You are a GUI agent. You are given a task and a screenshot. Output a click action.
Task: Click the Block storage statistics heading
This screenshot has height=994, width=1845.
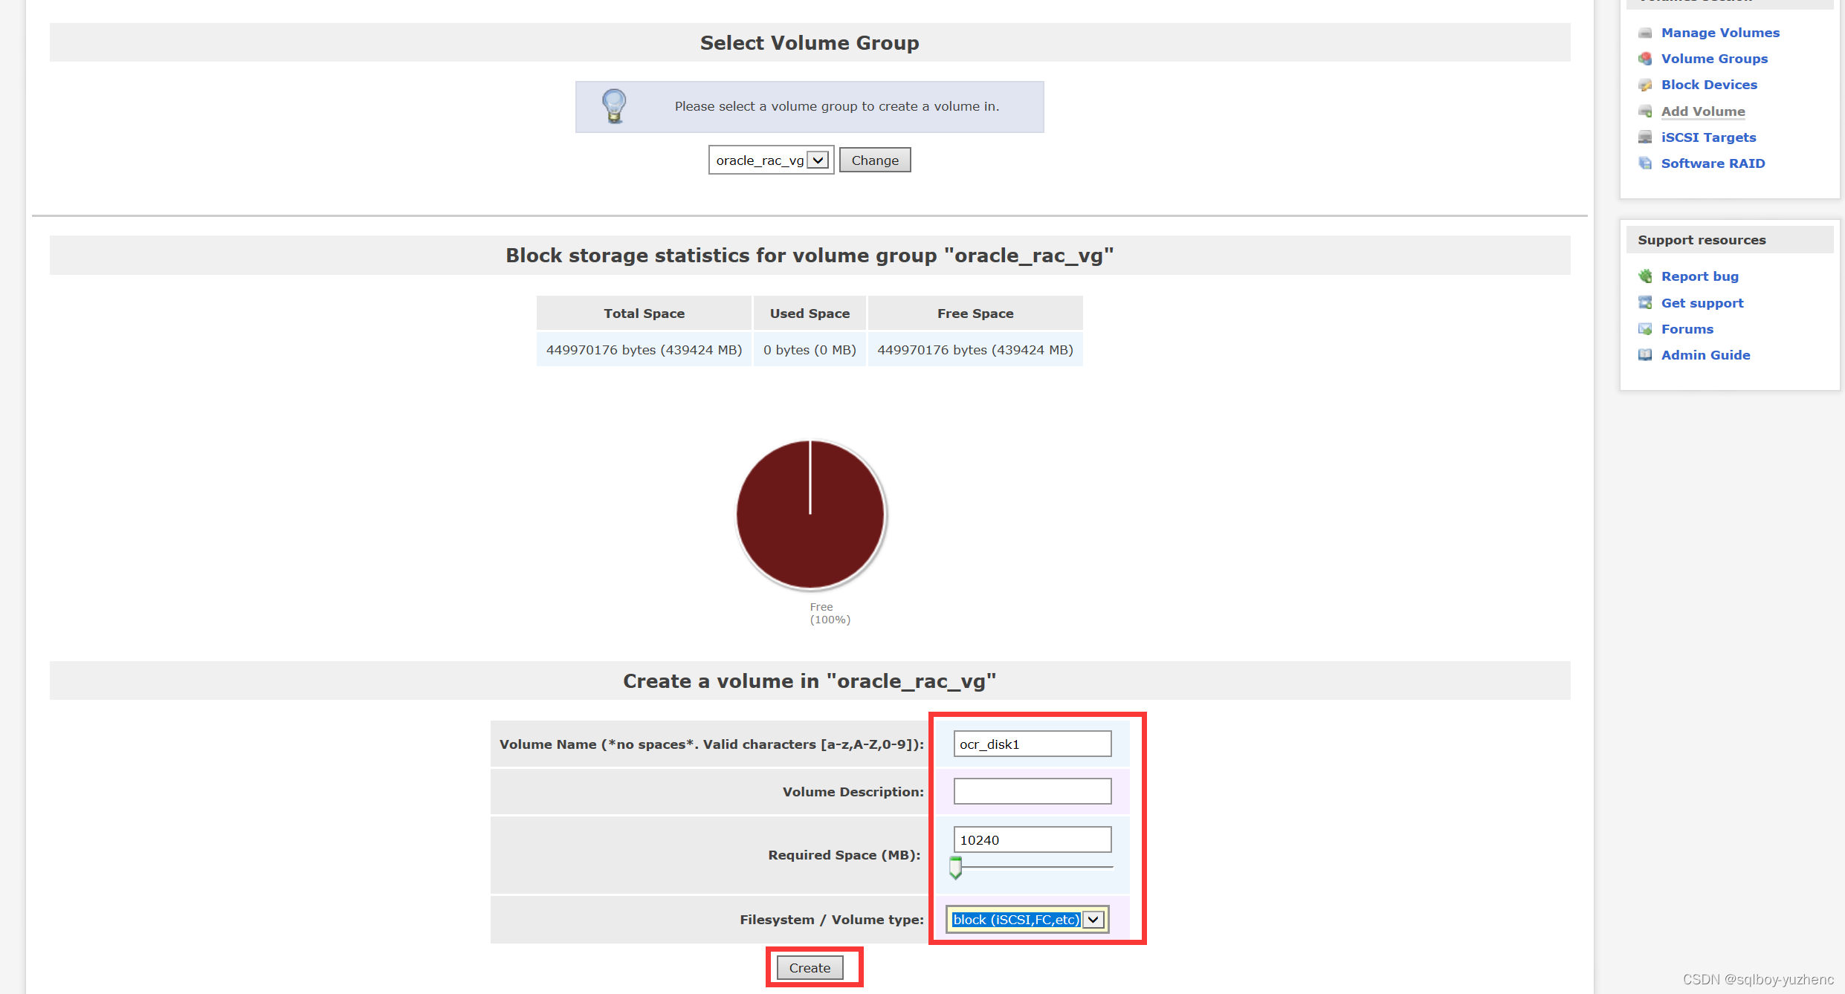pyautogui.click(x=810, y=256)
